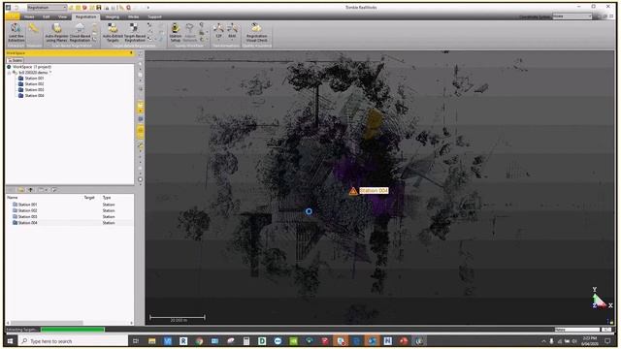The image size is (621, 349).
Task: Open Calculator from the taskbar
Action: (x=246, y=341)
